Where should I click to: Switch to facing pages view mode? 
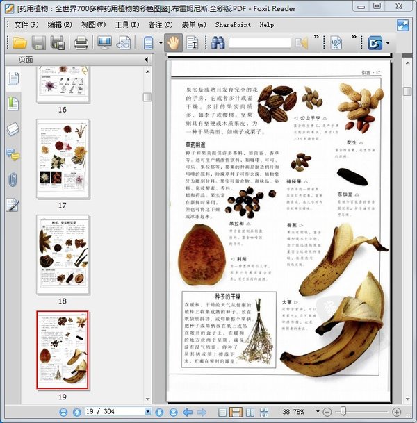250,412
